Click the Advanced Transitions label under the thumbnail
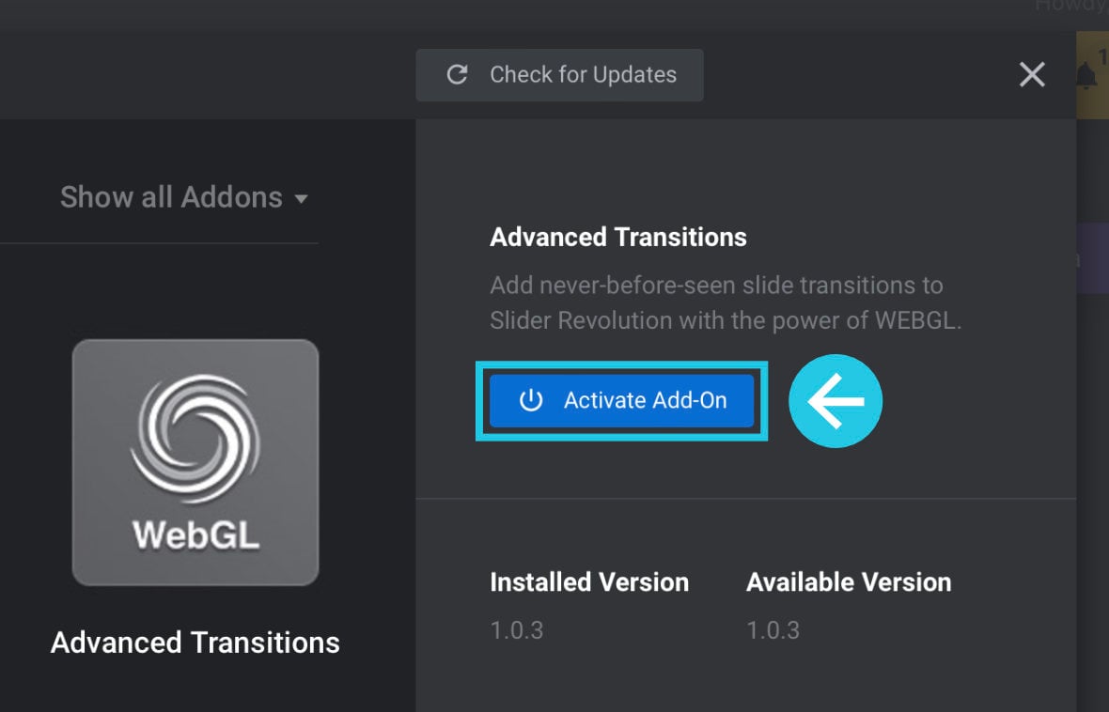 pyautogui.click(x=195, y=642)
